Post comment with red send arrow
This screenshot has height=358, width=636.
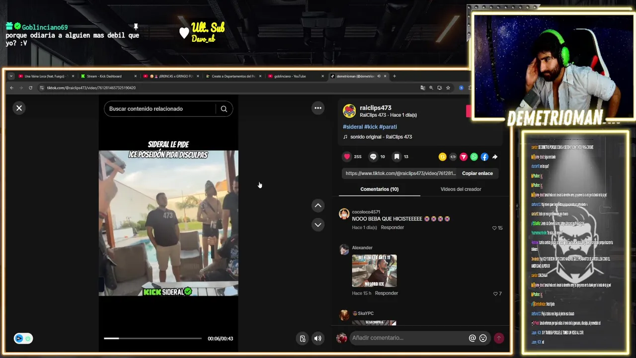click(498, 338)
